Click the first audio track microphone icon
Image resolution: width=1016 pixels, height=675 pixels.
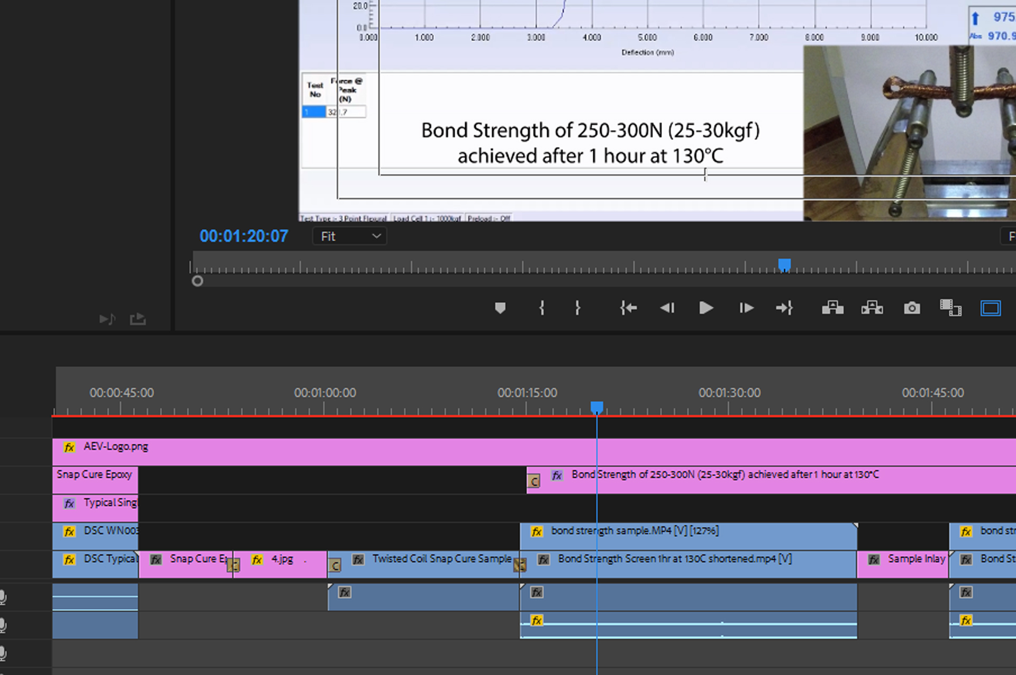click(x=3, y=597)
